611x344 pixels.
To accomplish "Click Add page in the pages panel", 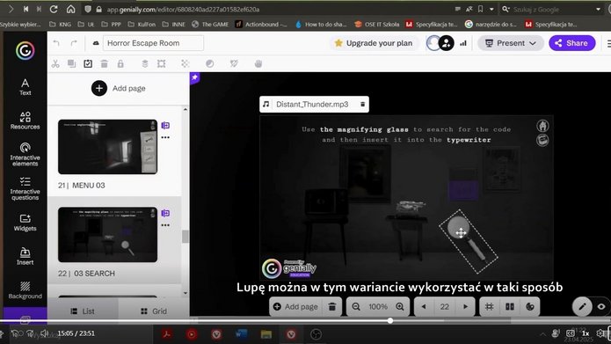I will click(119, 89).
